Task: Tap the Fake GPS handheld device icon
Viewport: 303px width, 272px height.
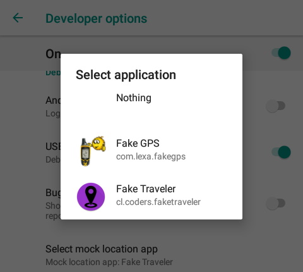Action: pos(92,151)
